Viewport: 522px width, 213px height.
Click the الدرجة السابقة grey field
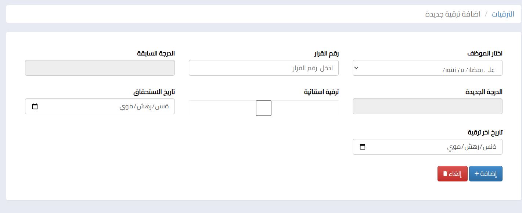click(100, 68)
